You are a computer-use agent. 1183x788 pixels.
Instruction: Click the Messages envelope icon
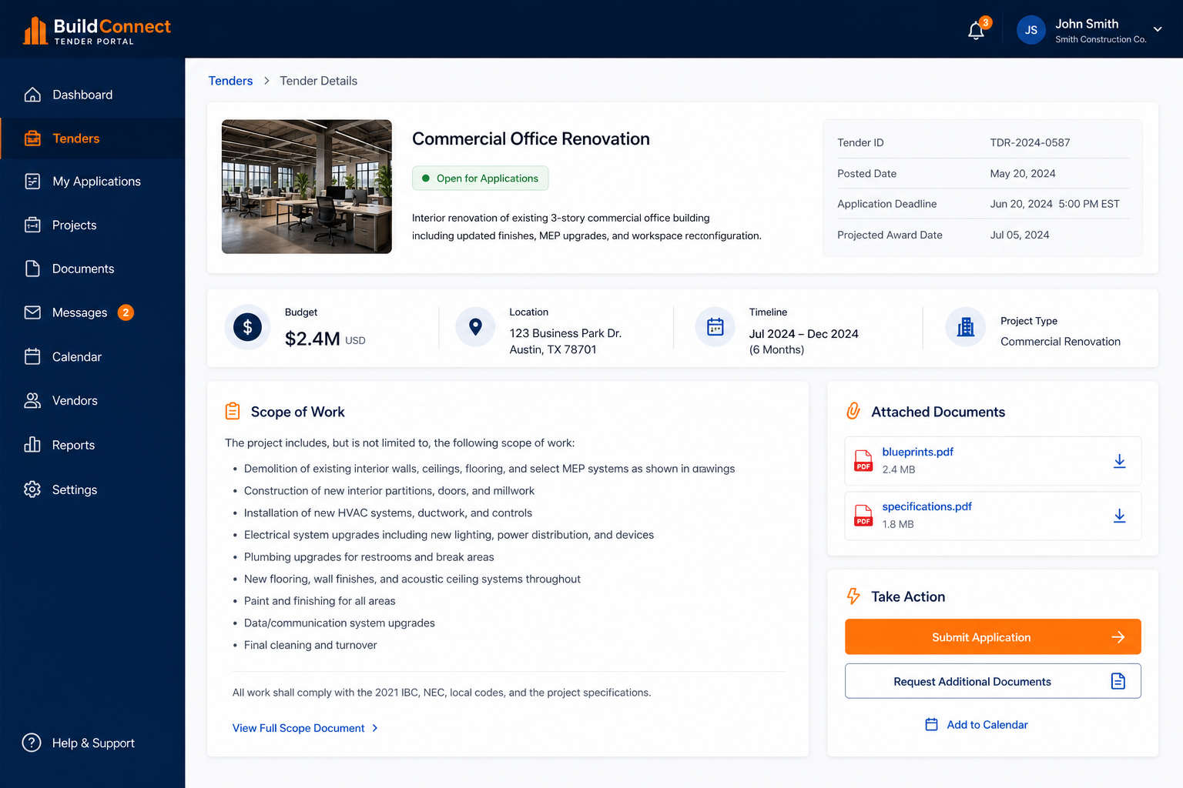[32, 312]
